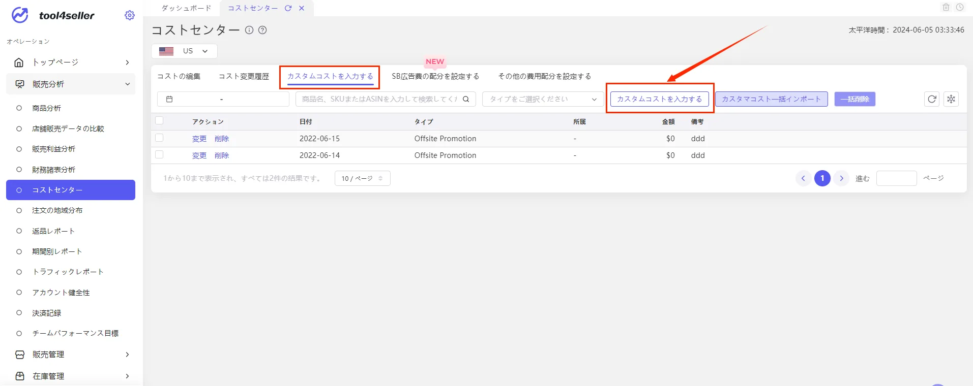This screenshot has width=973, height=386.
Task: Click the product name/SKU/ASIN search field
Action: point(386,99)
